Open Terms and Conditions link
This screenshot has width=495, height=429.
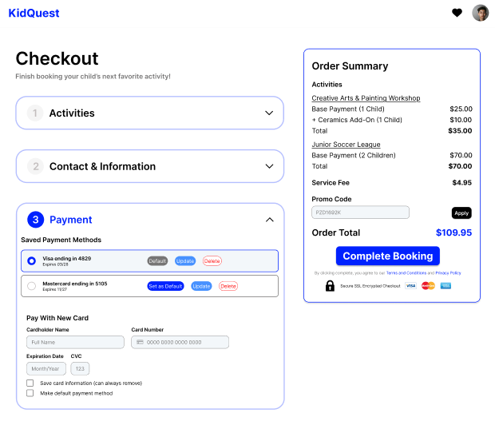point(406,273)
